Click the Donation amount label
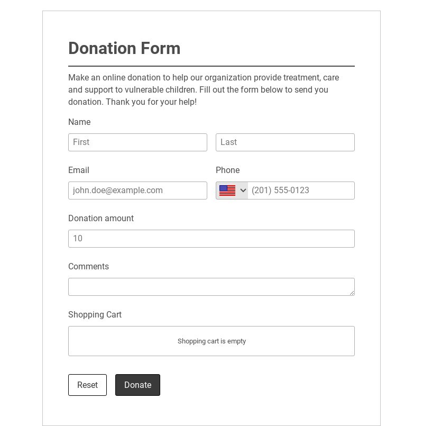423x426 pixels. [x=101, y=219]
